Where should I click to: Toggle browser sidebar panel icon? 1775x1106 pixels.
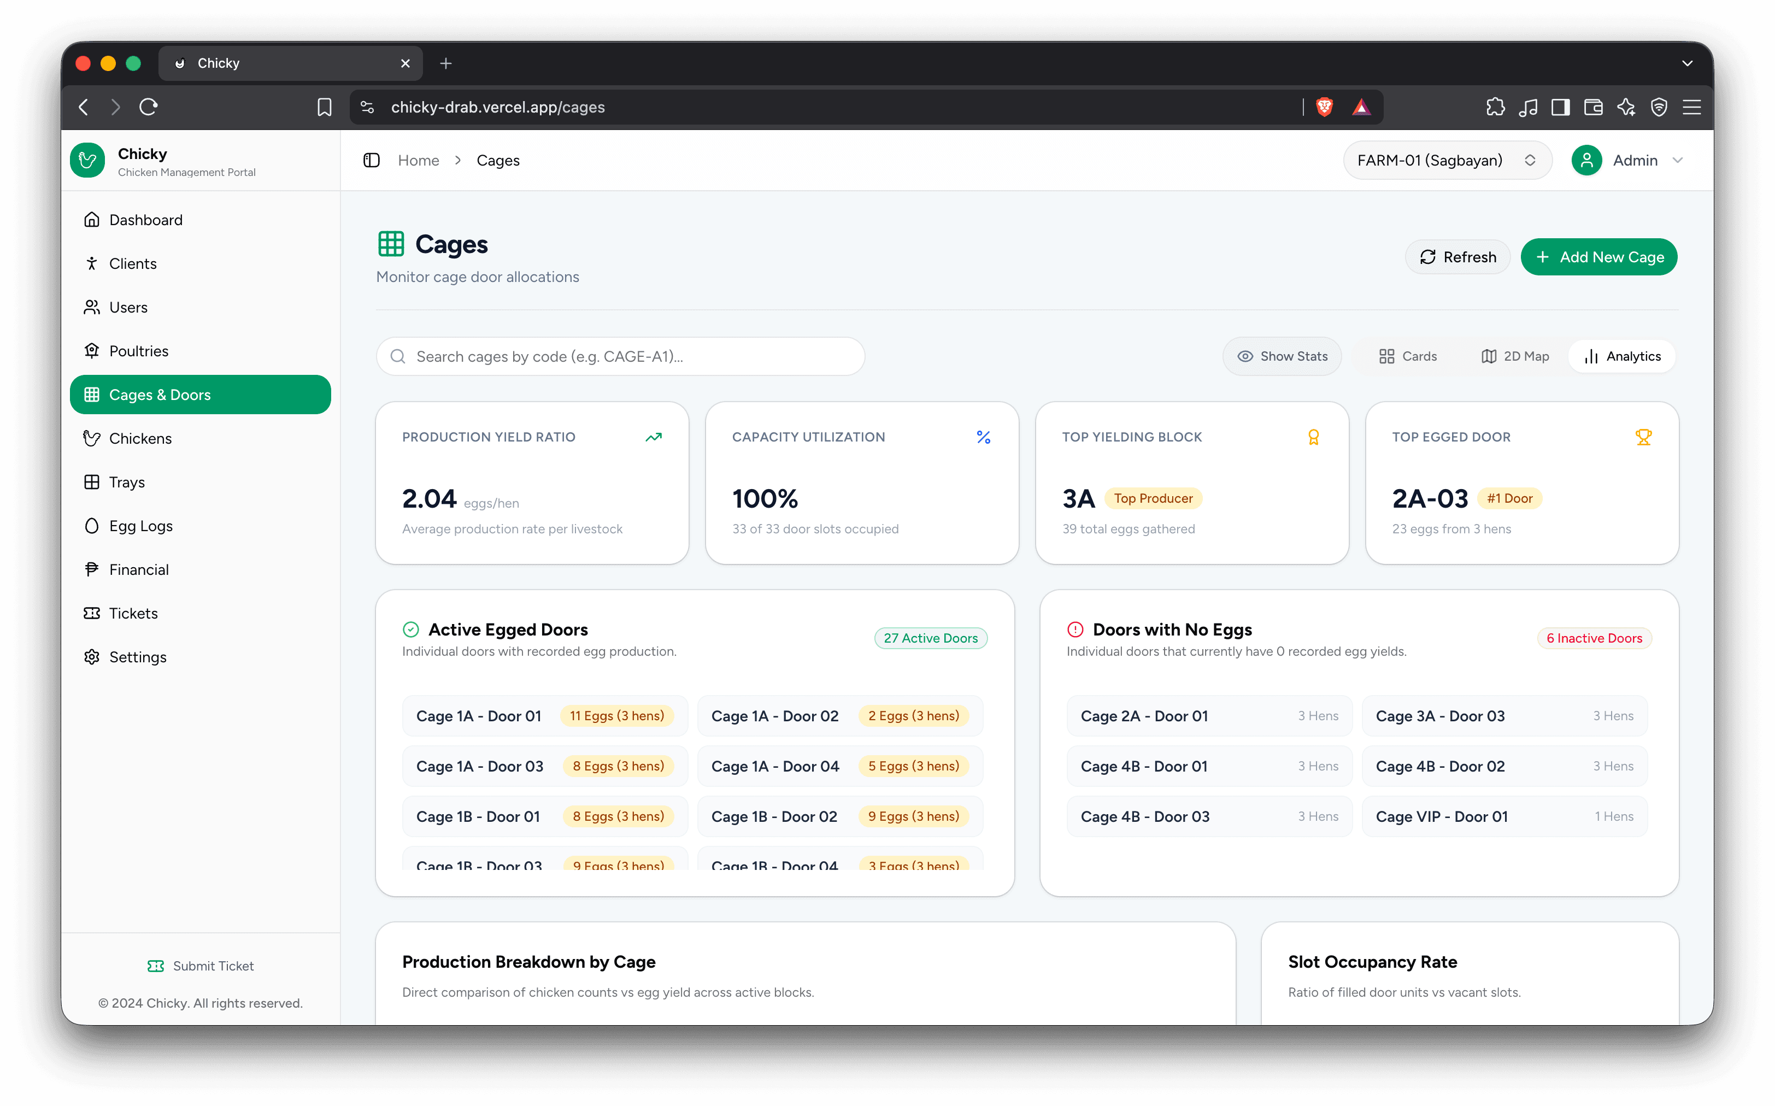[x=1561, y=107]
